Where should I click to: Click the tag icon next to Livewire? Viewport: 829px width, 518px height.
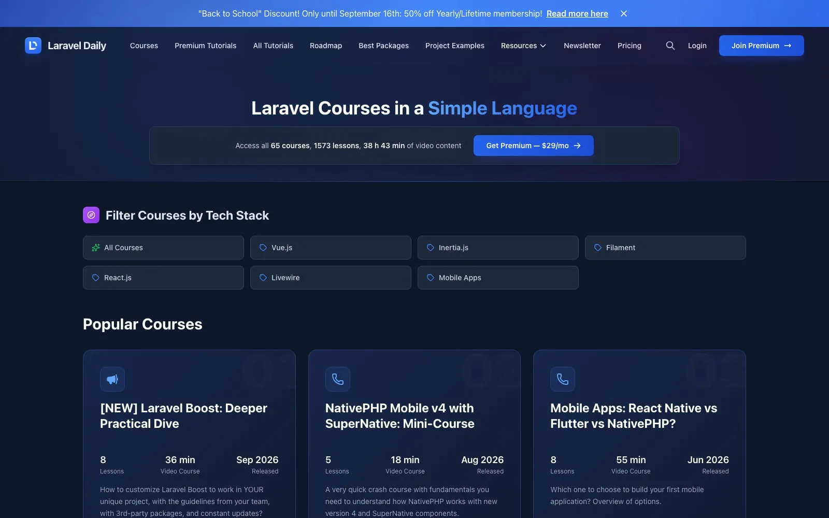(263, 278)
